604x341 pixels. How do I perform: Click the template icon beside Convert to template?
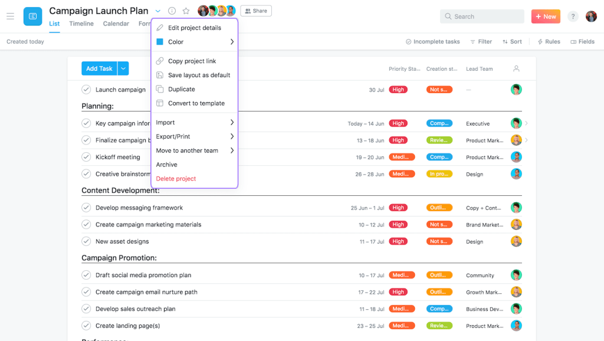[x=160, y=103]
